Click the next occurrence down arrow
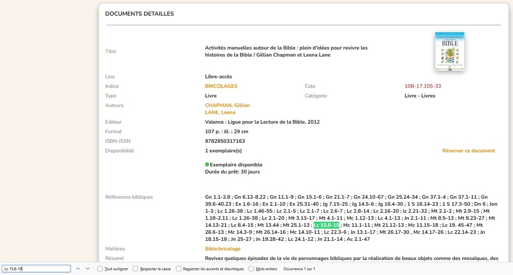The height and width of the screenshot is (275, 513). click(x=88, y=269)
